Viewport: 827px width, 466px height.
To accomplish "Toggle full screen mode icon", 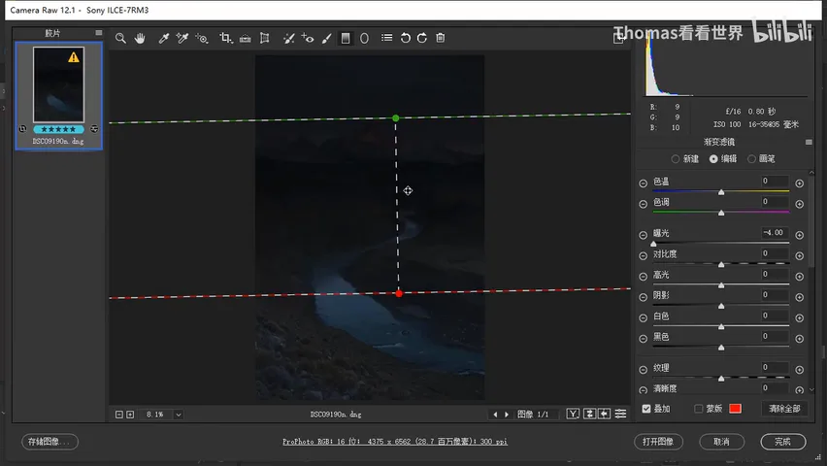I will 618,38.
